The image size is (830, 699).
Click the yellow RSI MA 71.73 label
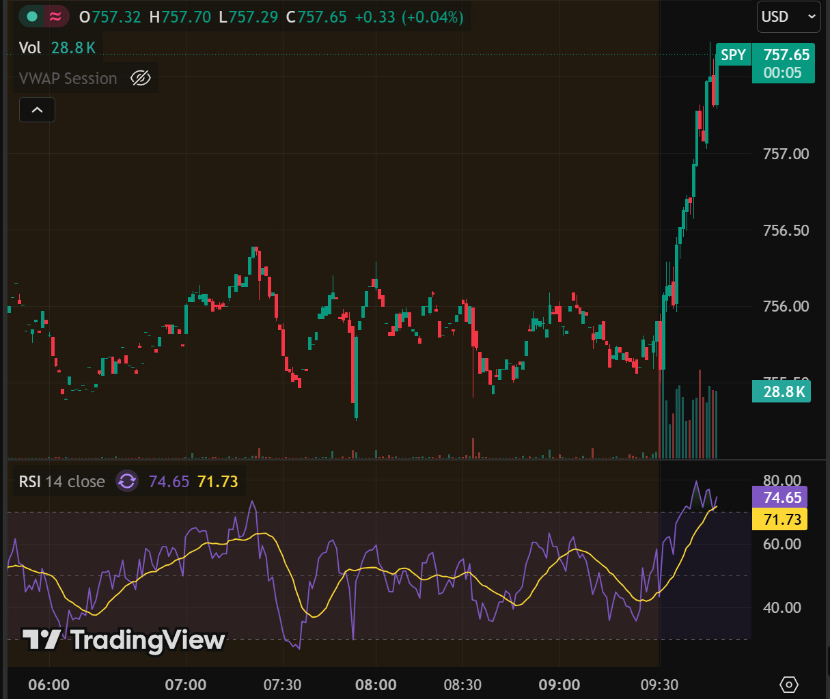(779, 519)
